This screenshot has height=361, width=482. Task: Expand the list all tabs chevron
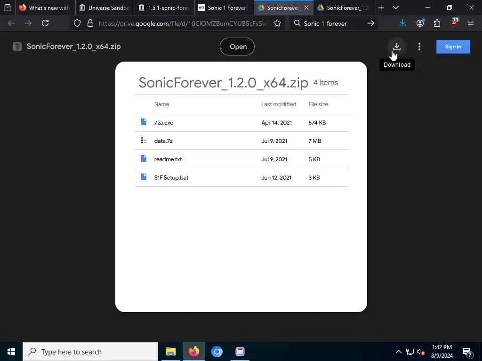tap(396, 8)
